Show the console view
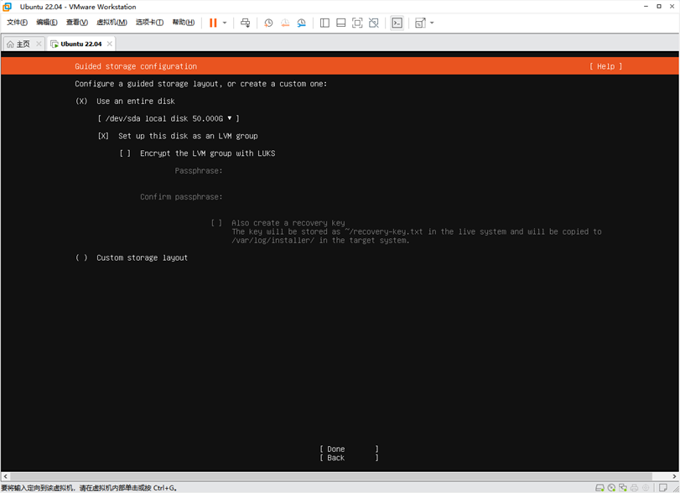The width and height of the screenshot is (680, 493). tap(397, 23)
